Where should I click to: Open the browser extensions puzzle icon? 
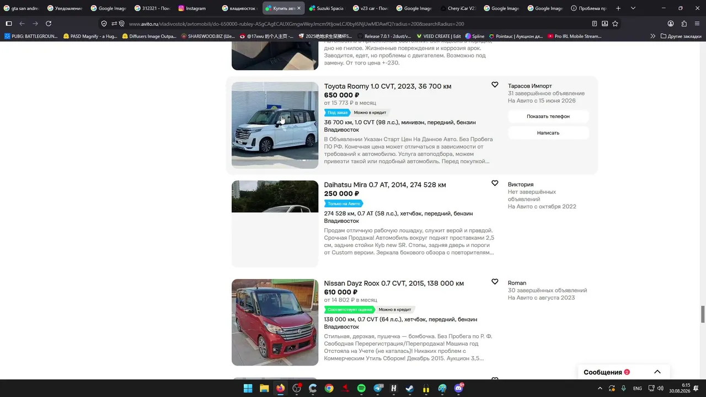(684, 24)
